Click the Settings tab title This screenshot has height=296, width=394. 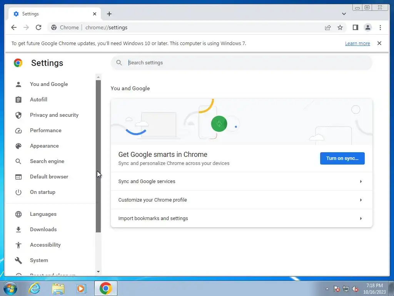(x=30, y=14)
